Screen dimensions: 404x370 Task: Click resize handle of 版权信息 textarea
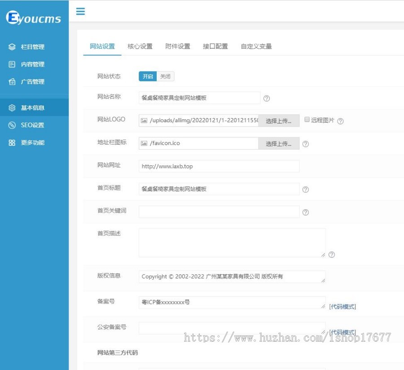click(323, 281)
